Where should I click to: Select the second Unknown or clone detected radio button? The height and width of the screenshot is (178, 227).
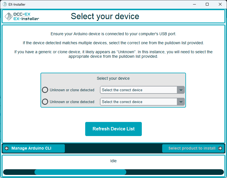(45, 102)
